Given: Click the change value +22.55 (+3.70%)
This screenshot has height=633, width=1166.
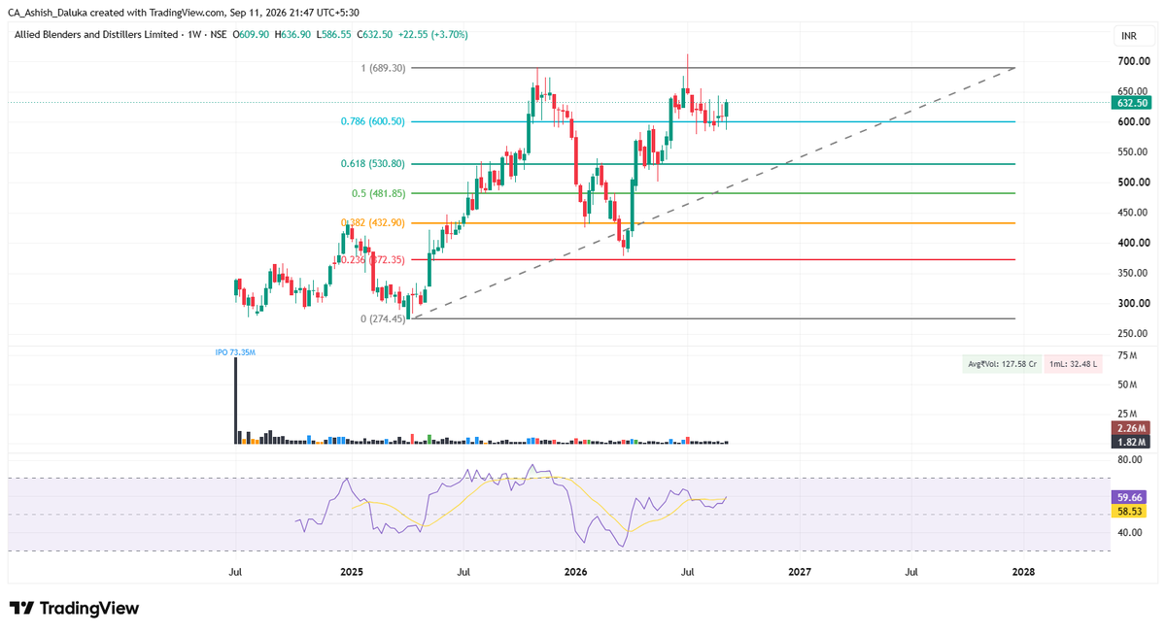Looking at the screenshot, I should click(432, 35).
